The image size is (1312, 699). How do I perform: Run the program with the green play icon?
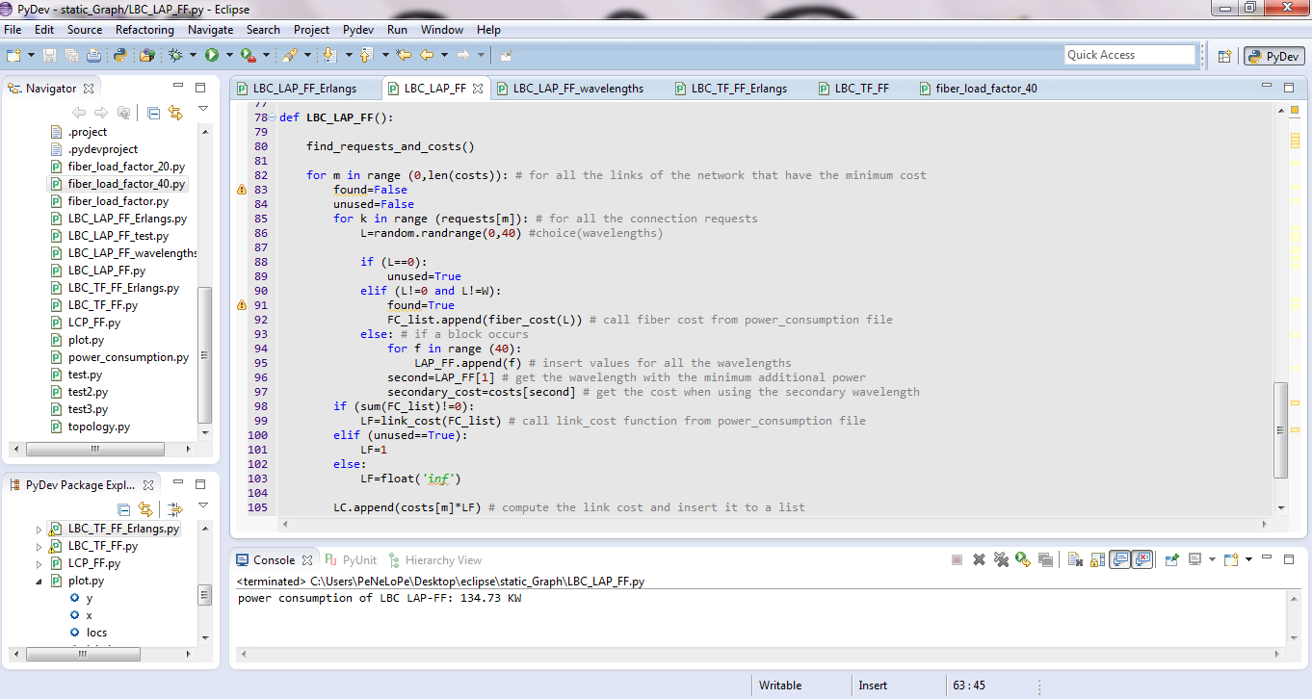(211, 55)
